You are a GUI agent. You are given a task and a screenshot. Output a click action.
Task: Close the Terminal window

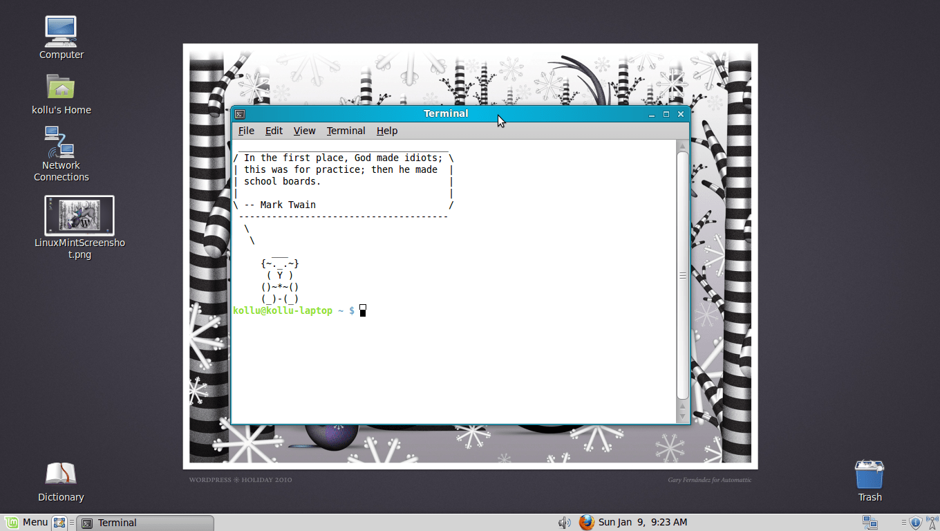pos(681,114)
